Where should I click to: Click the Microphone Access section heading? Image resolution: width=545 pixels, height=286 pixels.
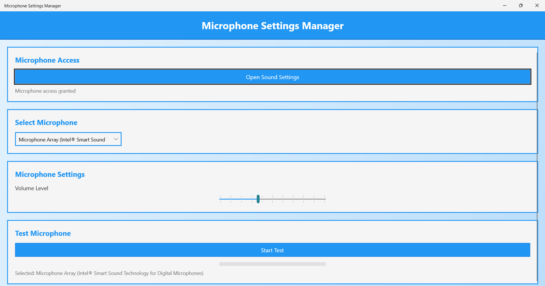pyautogui.click(x=47, y=60)
